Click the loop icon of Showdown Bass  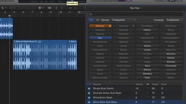click(x=89, y=98)
